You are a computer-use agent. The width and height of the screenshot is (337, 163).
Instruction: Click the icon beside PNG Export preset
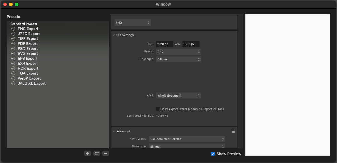point(13,29)
